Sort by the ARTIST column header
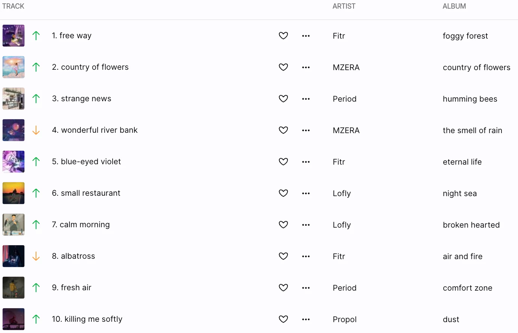518x333 pixels. click(x=344, y=6)
